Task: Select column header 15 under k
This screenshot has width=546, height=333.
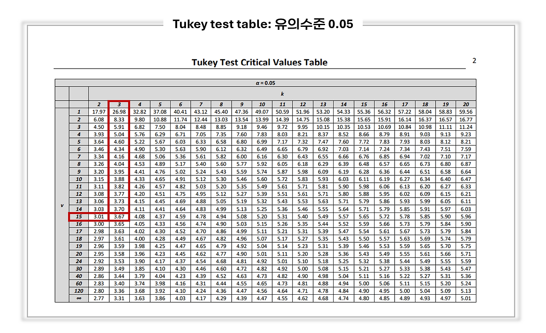Action: click(364, 104)
